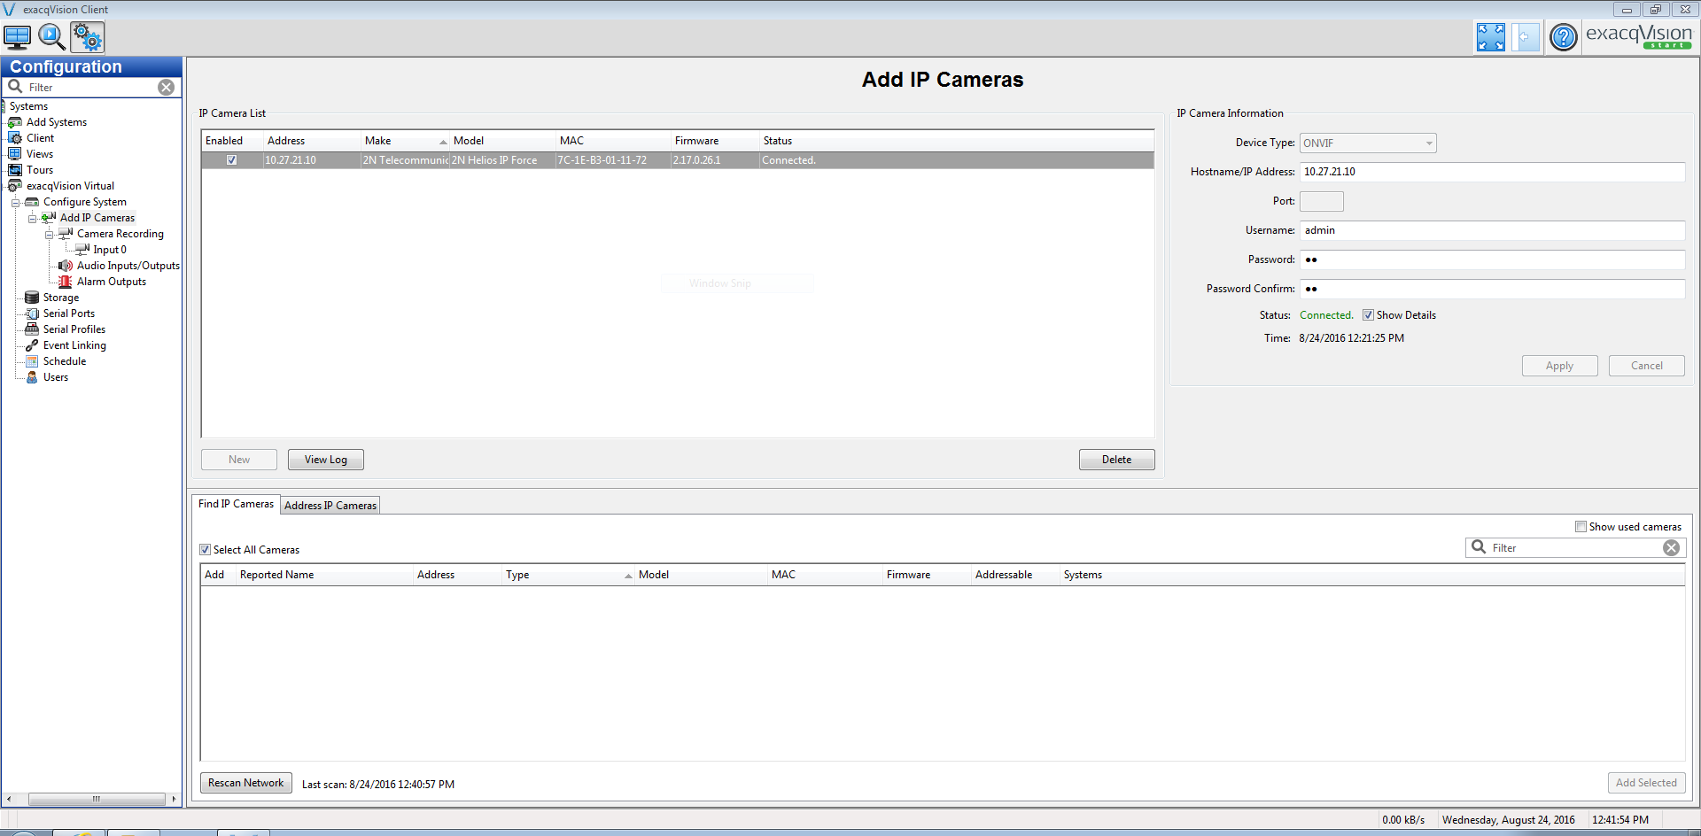Toggle the Show Details checkbox

1368,315
